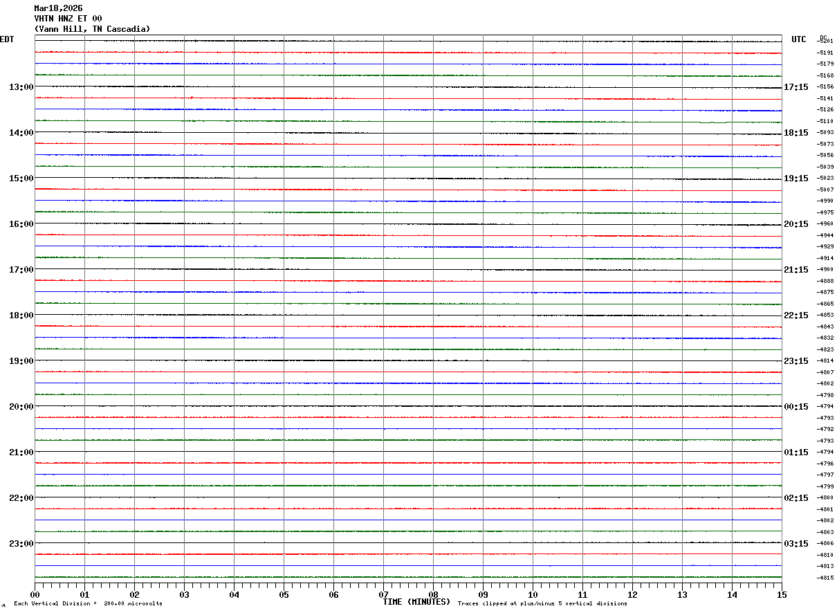Select the 18:00 EDT row label
837x613 pixels.
pyautogui.click(x=21, y=315)
